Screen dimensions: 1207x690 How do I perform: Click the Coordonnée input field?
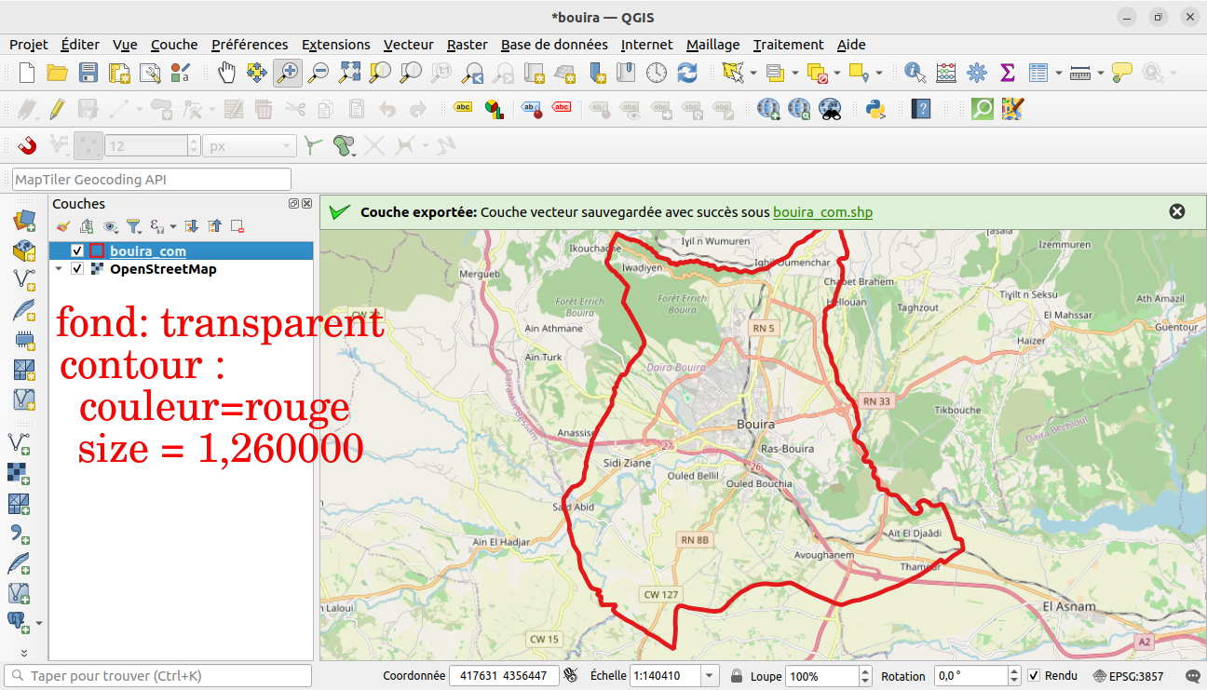504,676
